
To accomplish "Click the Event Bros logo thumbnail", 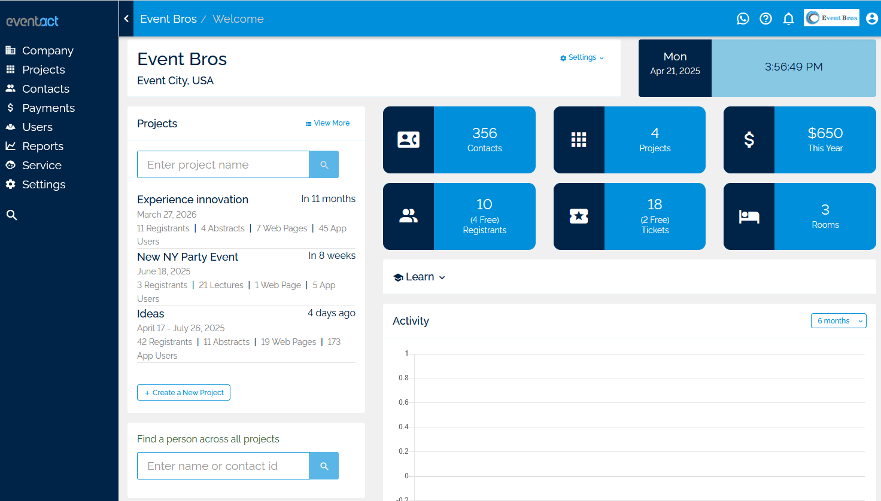I will click(831, 18).
